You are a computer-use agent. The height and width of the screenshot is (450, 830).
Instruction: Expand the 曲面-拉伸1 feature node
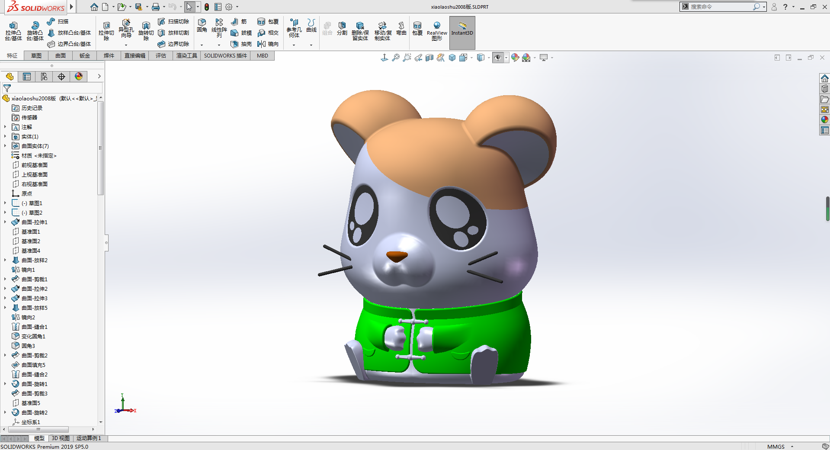[5, 222]
